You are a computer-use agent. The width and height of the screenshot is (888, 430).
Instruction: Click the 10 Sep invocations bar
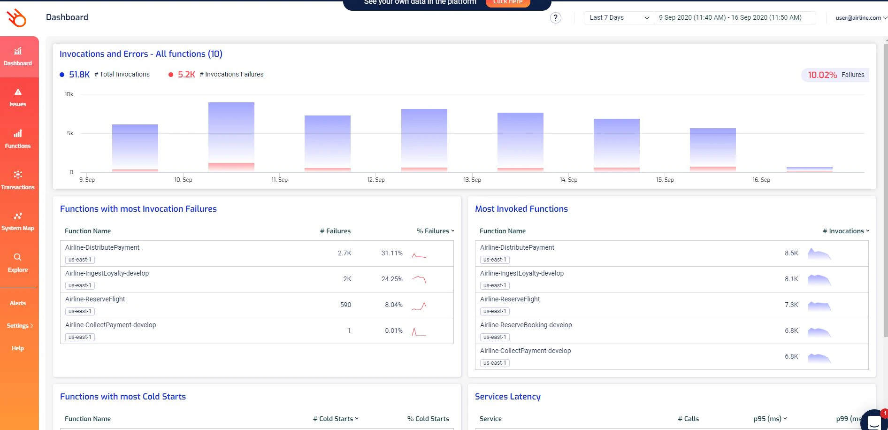[x=231, y=133]
